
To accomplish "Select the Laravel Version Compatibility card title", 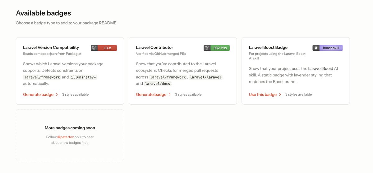I will (x=51, y=47).
